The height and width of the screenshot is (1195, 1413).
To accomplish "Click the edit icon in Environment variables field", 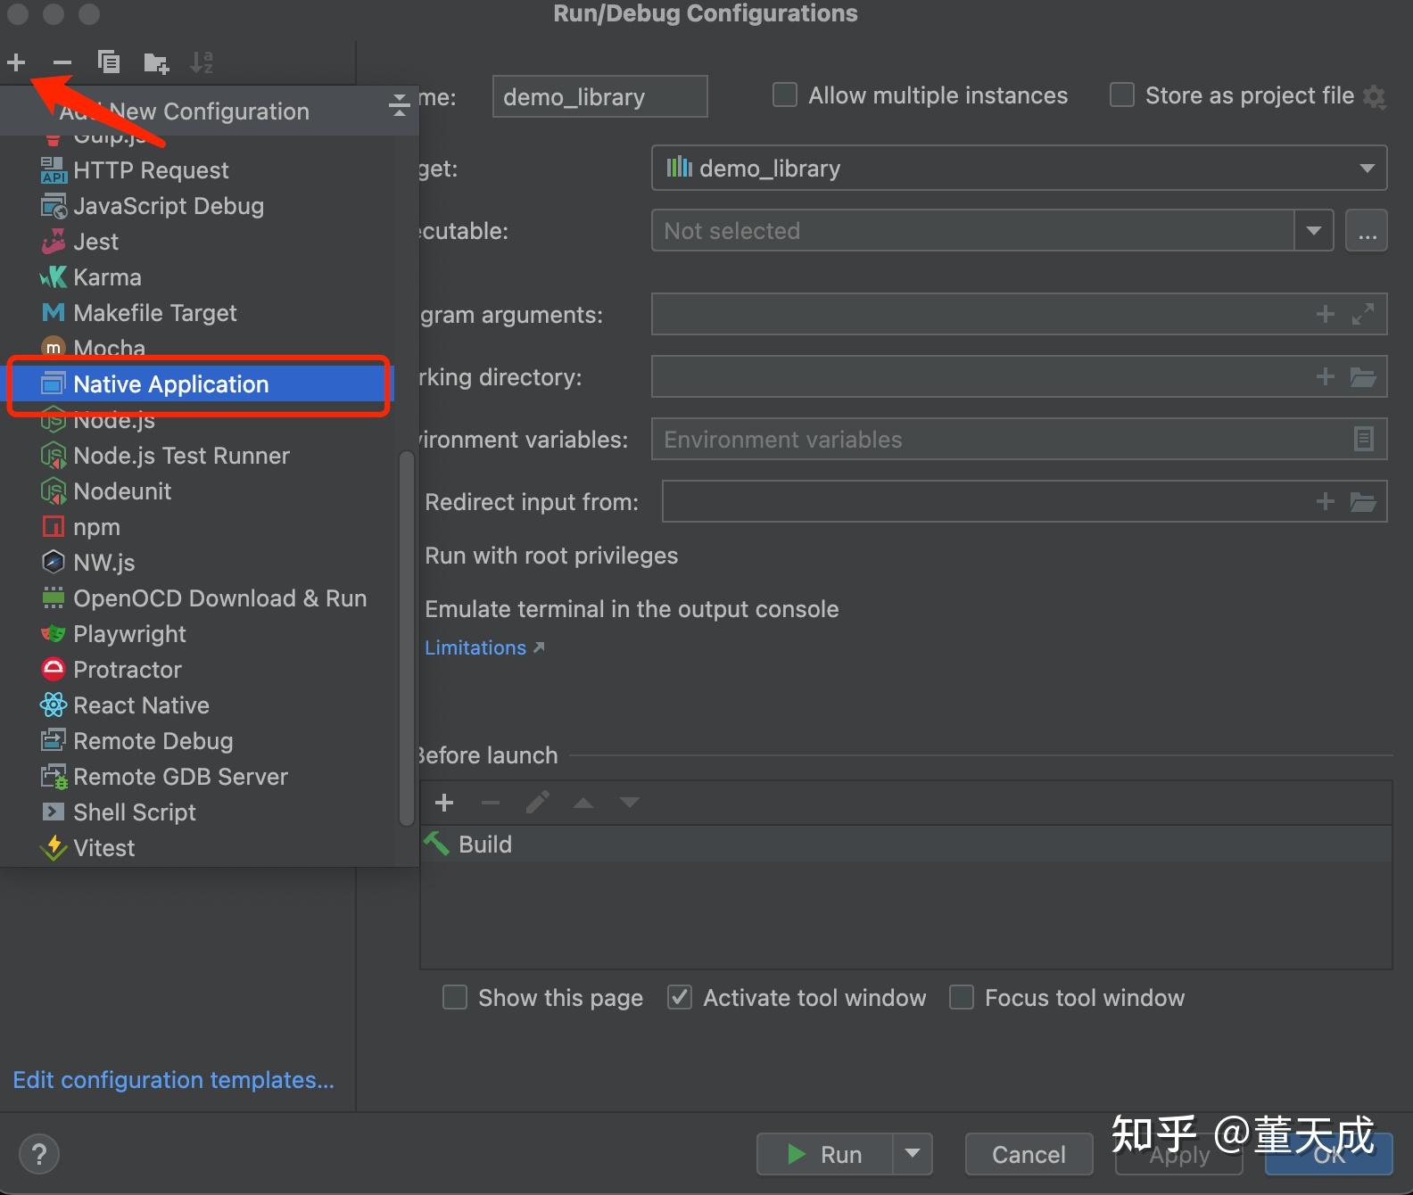I will point(1364,439).
